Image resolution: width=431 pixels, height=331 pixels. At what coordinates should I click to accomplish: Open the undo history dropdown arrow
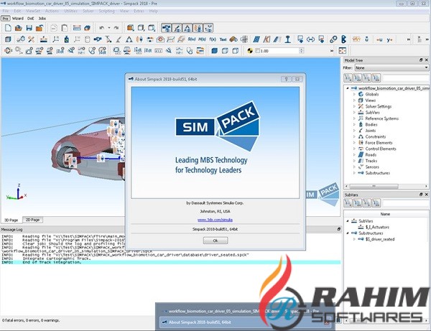point(109,28)
